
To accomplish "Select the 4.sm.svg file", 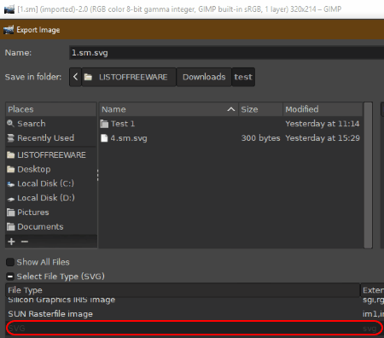I will click(230, 138).
